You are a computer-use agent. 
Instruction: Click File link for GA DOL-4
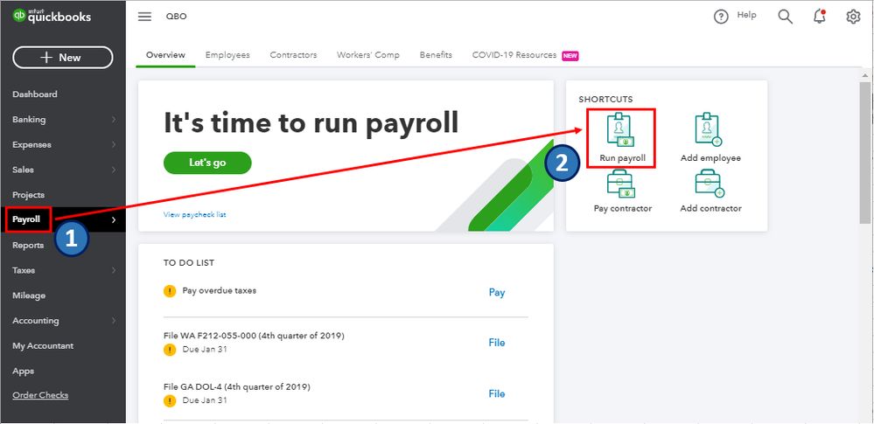coord(497,394)
